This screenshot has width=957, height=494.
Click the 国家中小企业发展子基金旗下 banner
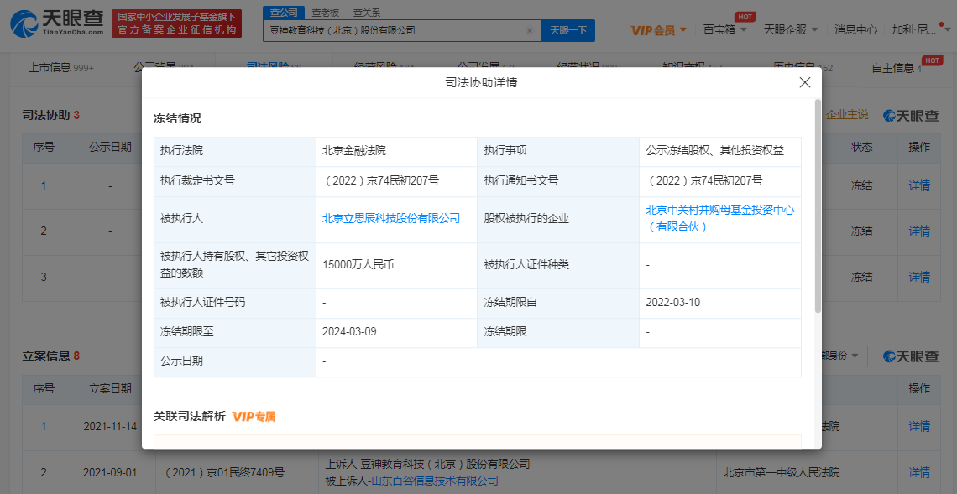point(176,23)
